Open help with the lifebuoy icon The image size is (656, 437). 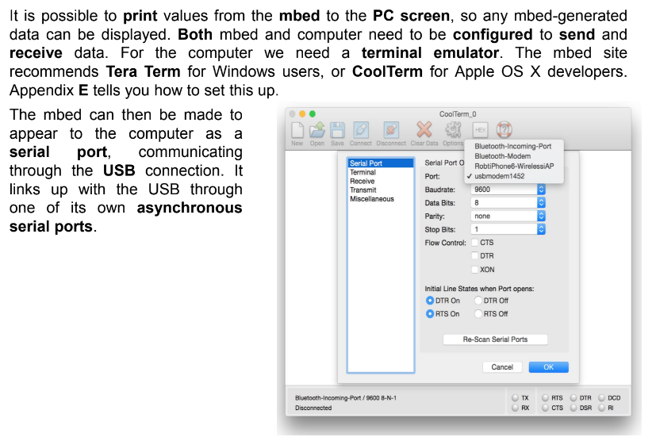504,130
